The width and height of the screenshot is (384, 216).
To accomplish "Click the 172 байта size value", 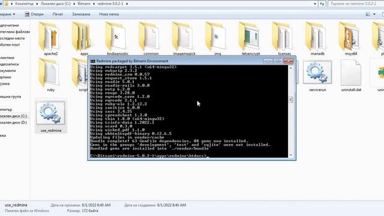I will (90, 211).
